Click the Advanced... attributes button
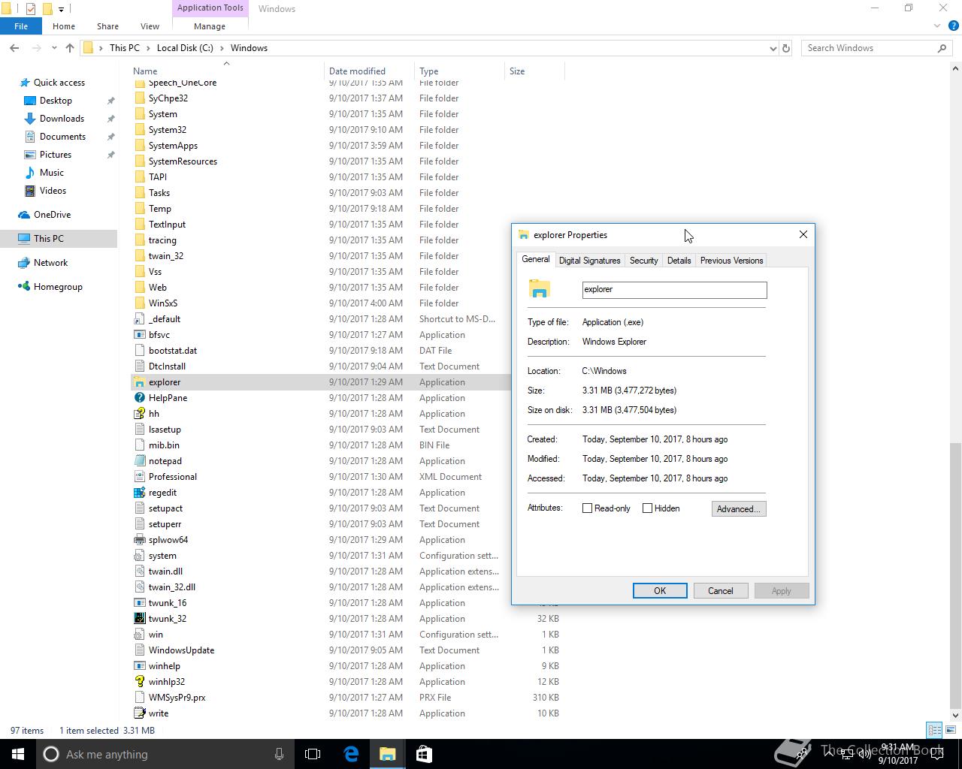Screen dimensions: 962x769 pyautogui.click(x=739, y=509)
